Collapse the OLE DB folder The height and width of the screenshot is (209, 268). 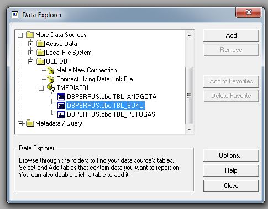(30, 61)
